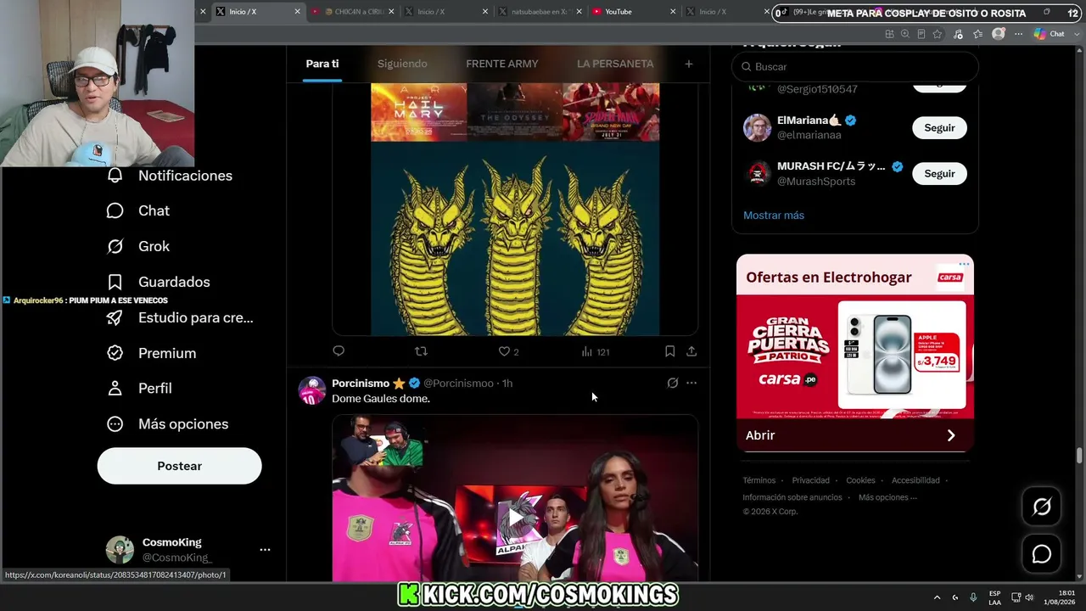Open the browser Copilot Chat button
The image size is (1086, 611).
[x=1050, y=34]
